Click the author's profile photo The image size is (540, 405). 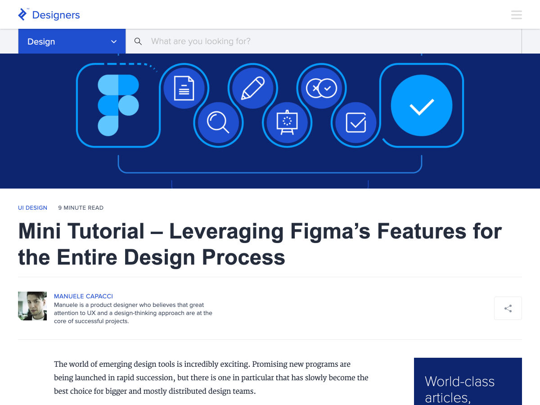pyautogui.click(x=32, y=306)
